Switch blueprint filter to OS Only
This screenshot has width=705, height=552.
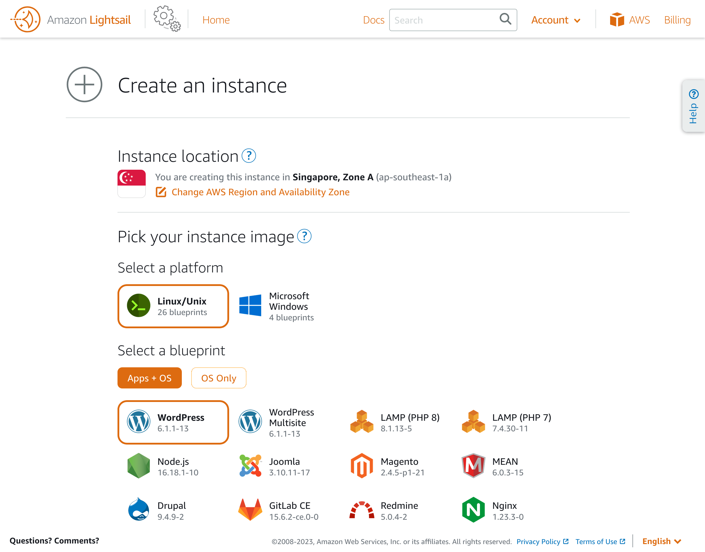(219, 378)
